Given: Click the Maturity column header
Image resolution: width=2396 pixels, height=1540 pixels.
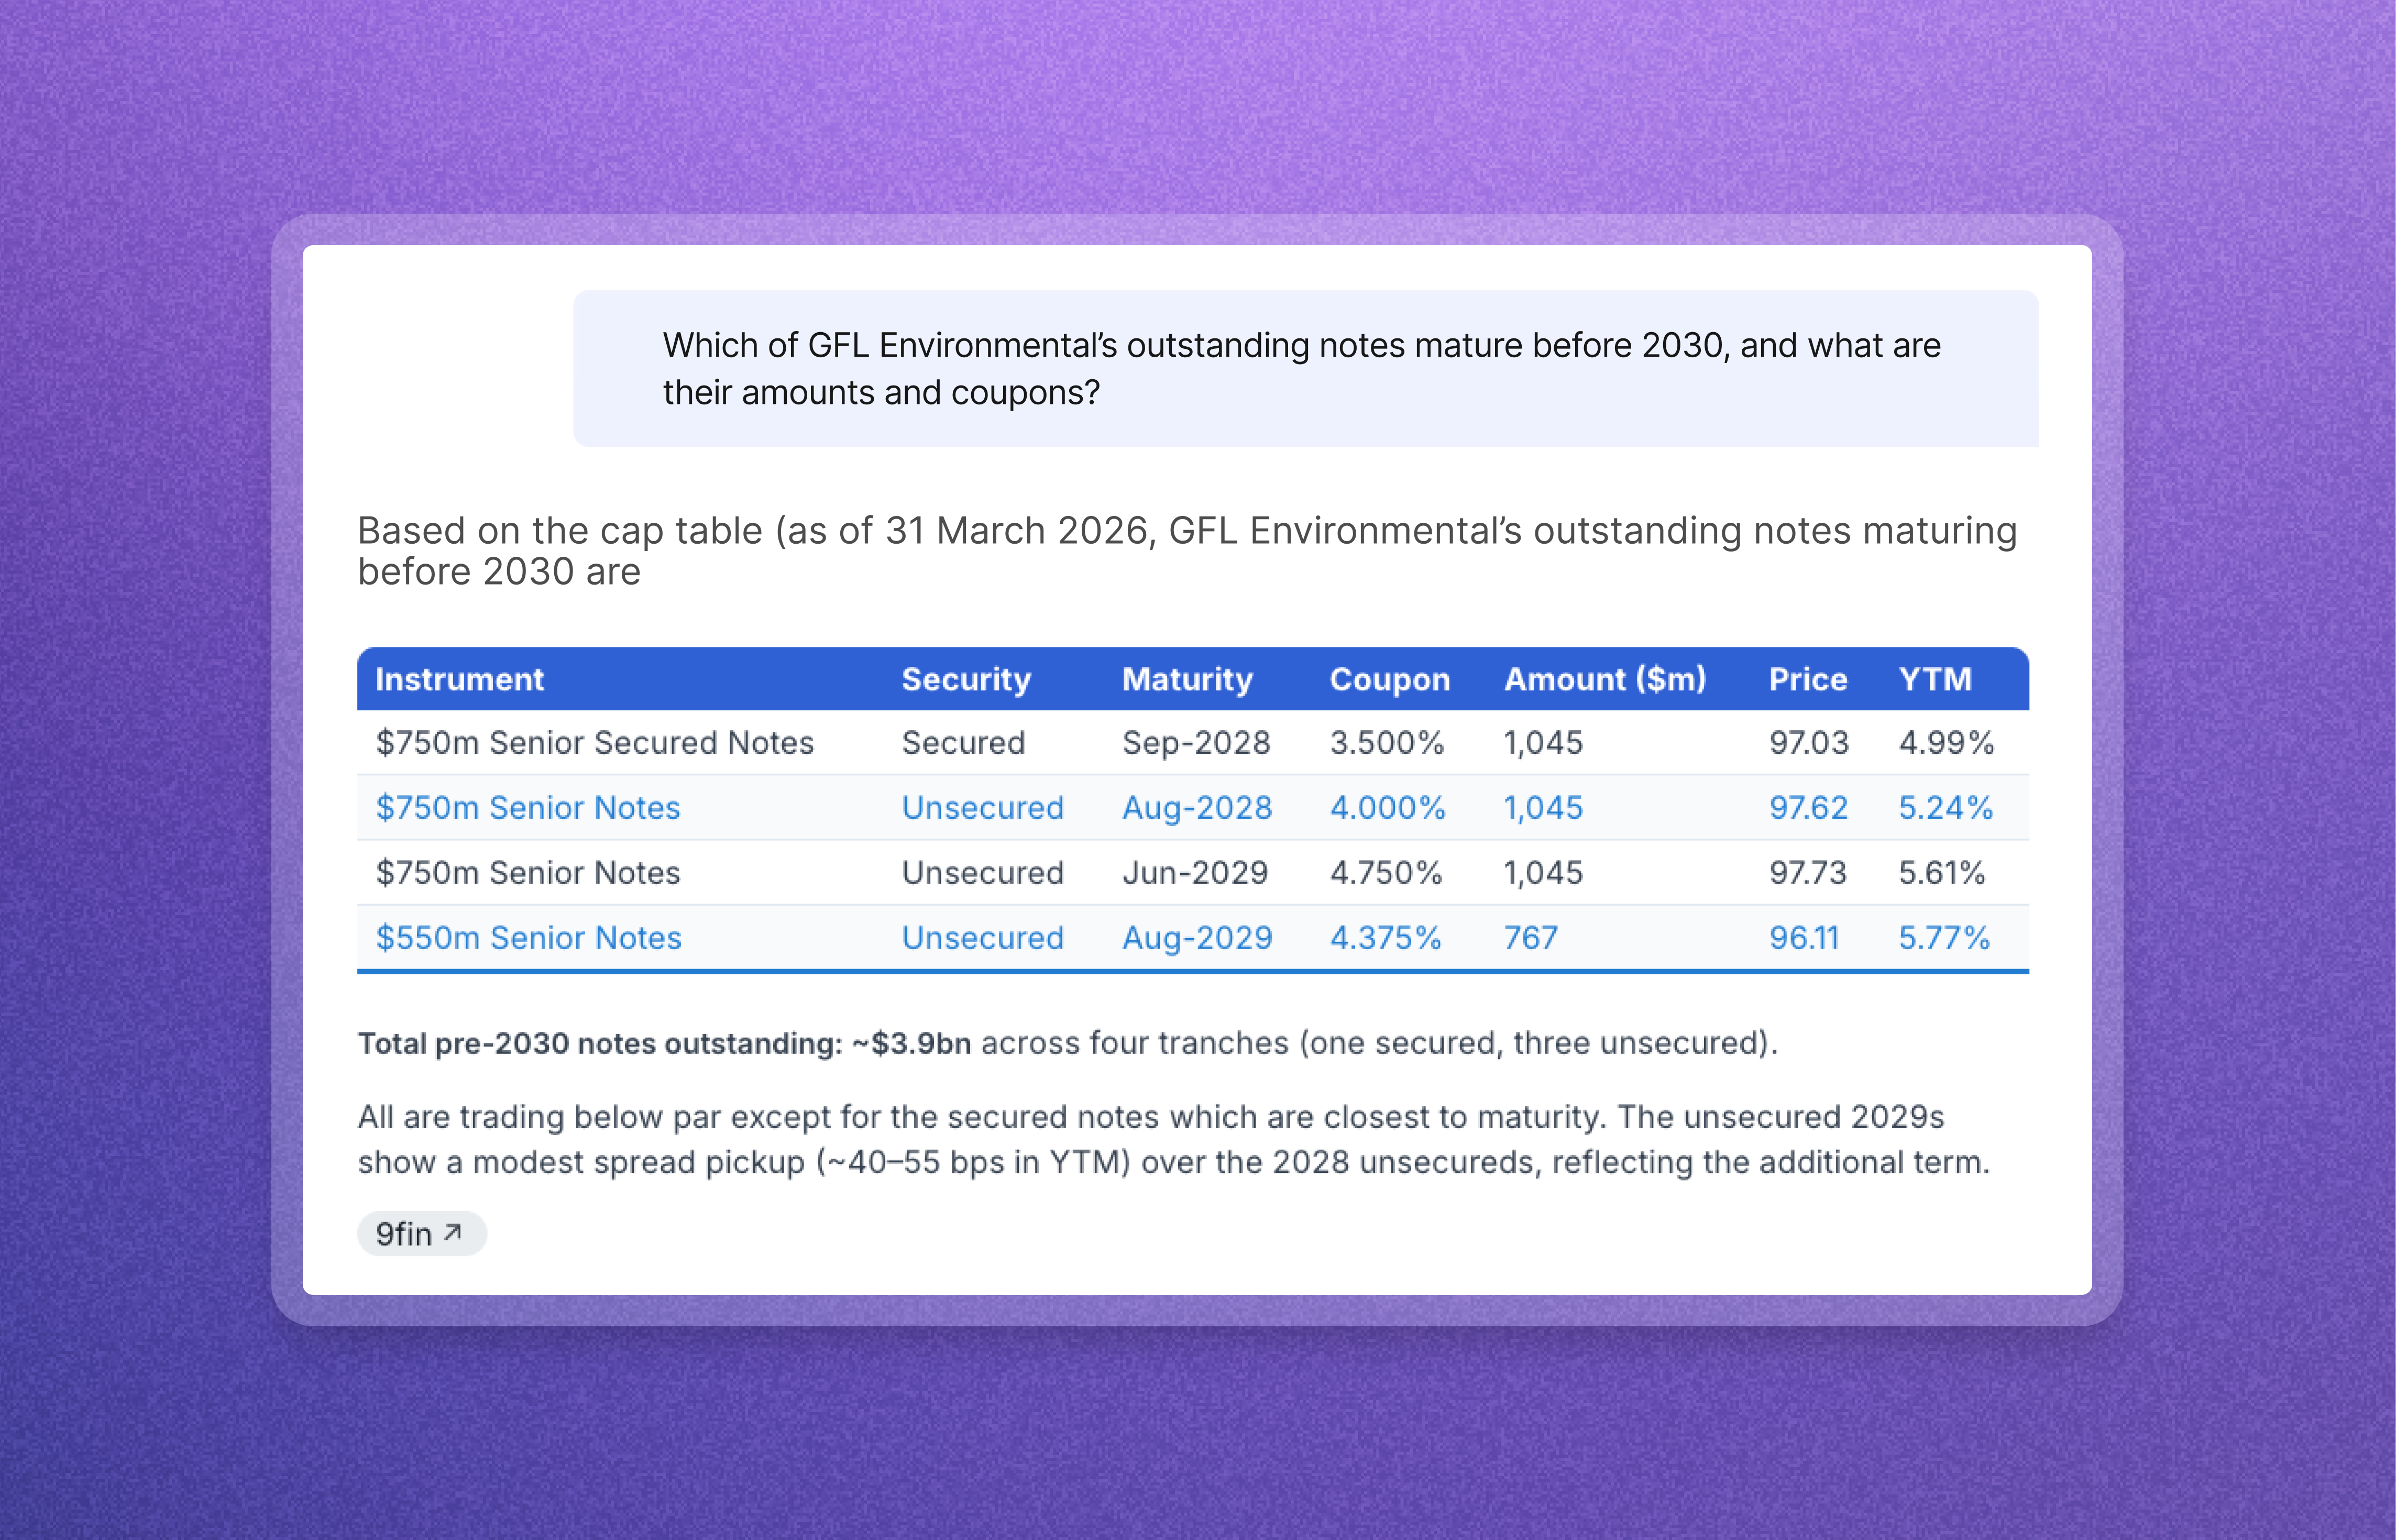Looking at the screenshot, I should (x=1187, y=679).
